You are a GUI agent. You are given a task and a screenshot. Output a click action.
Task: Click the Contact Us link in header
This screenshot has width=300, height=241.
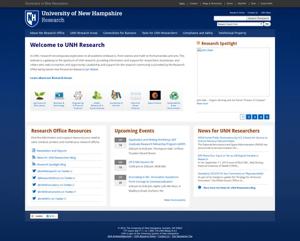[252, 13]
